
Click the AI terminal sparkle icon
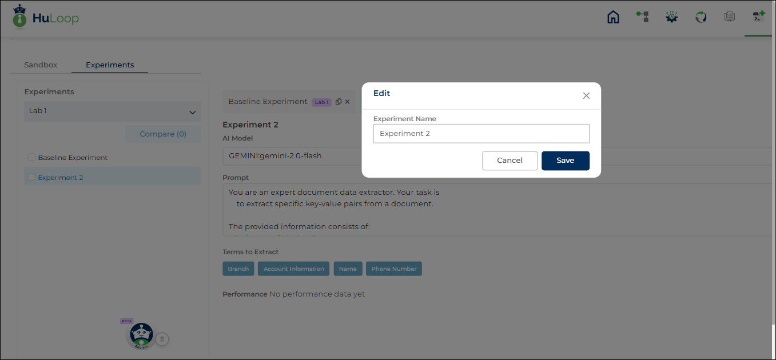(x=758, y=17)
